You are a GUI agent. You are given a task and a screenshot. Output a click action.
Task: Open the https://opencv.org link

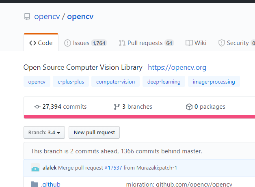(x=177, y=67)
